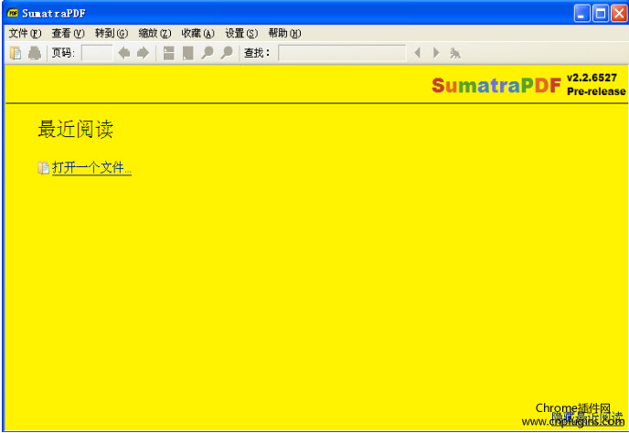Click the zoom out magnifier icon
The height and width of the screenshot is (433, 629).
coord(207,53)
